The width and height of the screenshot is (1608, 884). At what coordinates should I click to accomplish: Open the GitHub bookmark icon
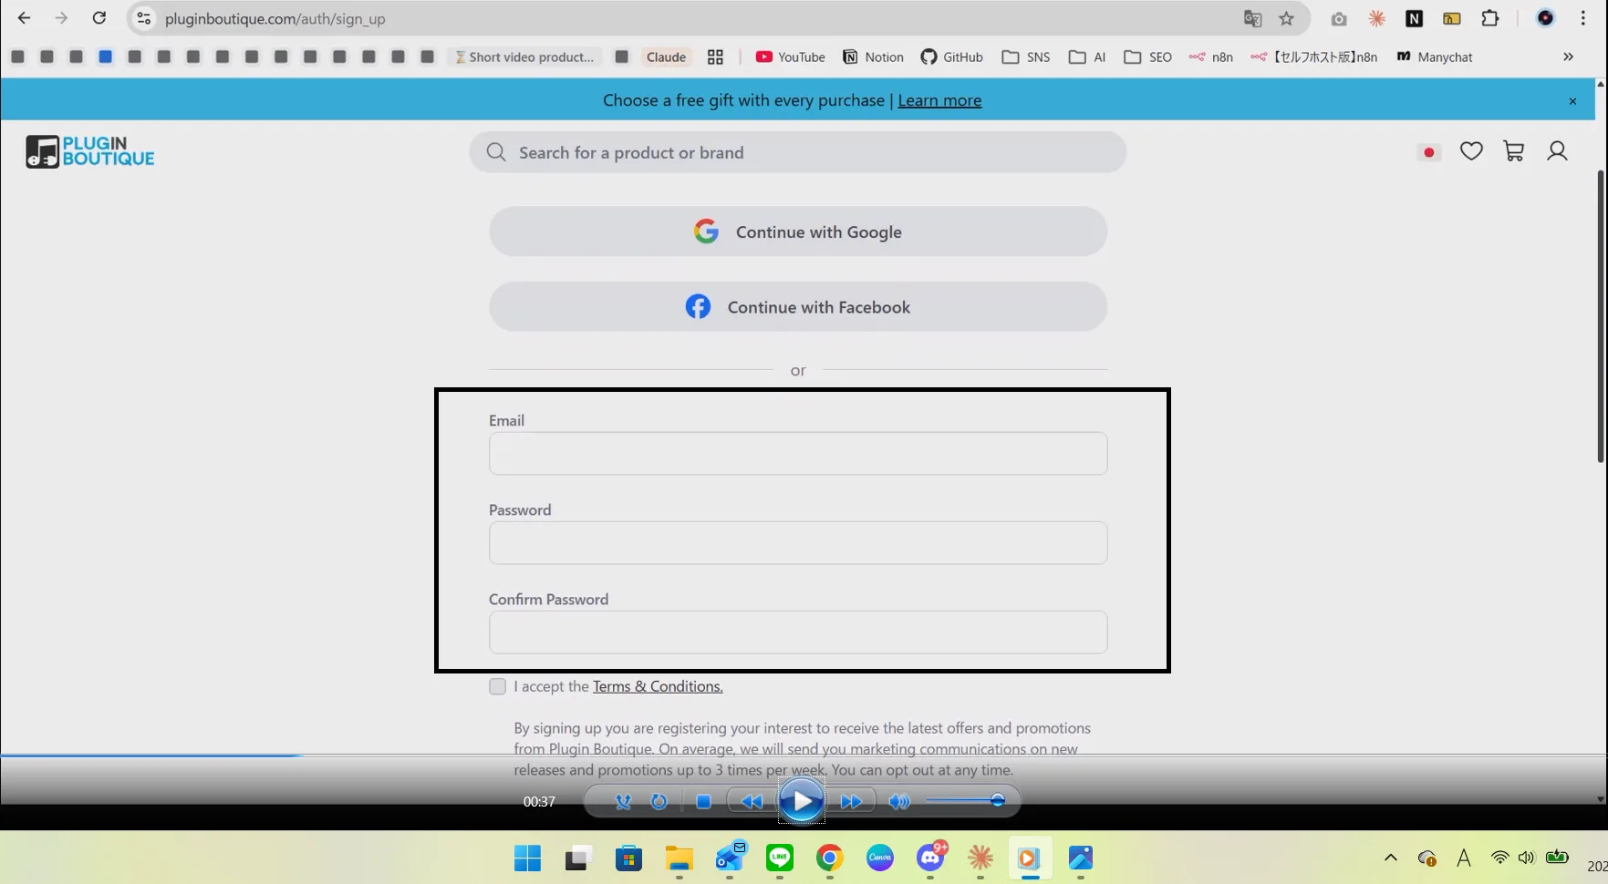click(x=928, y=57)
